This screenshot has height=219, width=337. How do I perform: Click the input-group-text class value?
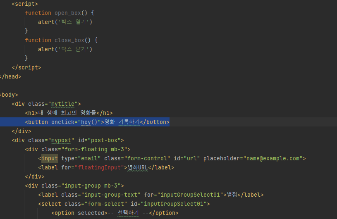(x=111, y=195)
